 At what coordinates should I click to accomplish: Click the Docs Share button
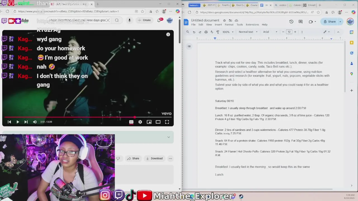point(329,22)
